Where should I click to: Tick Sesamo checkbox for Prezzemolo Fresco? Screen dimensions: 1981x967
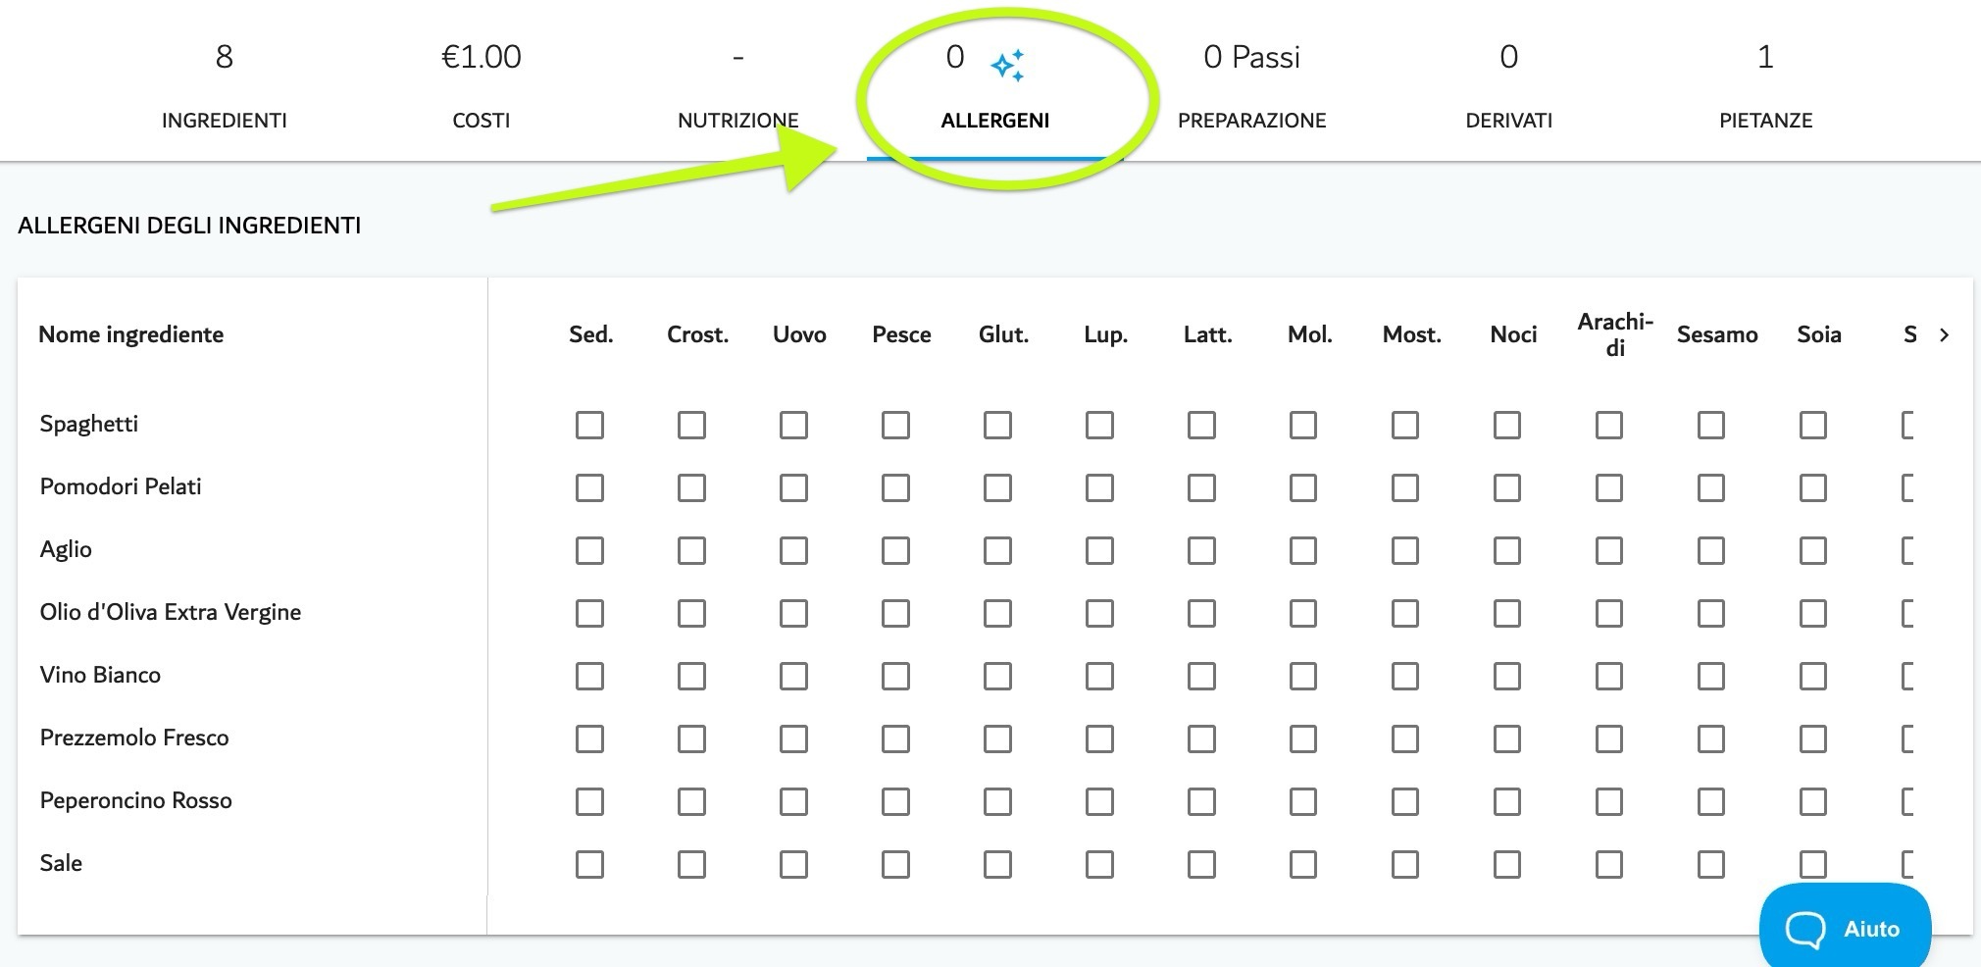(x=1711, y=738)
